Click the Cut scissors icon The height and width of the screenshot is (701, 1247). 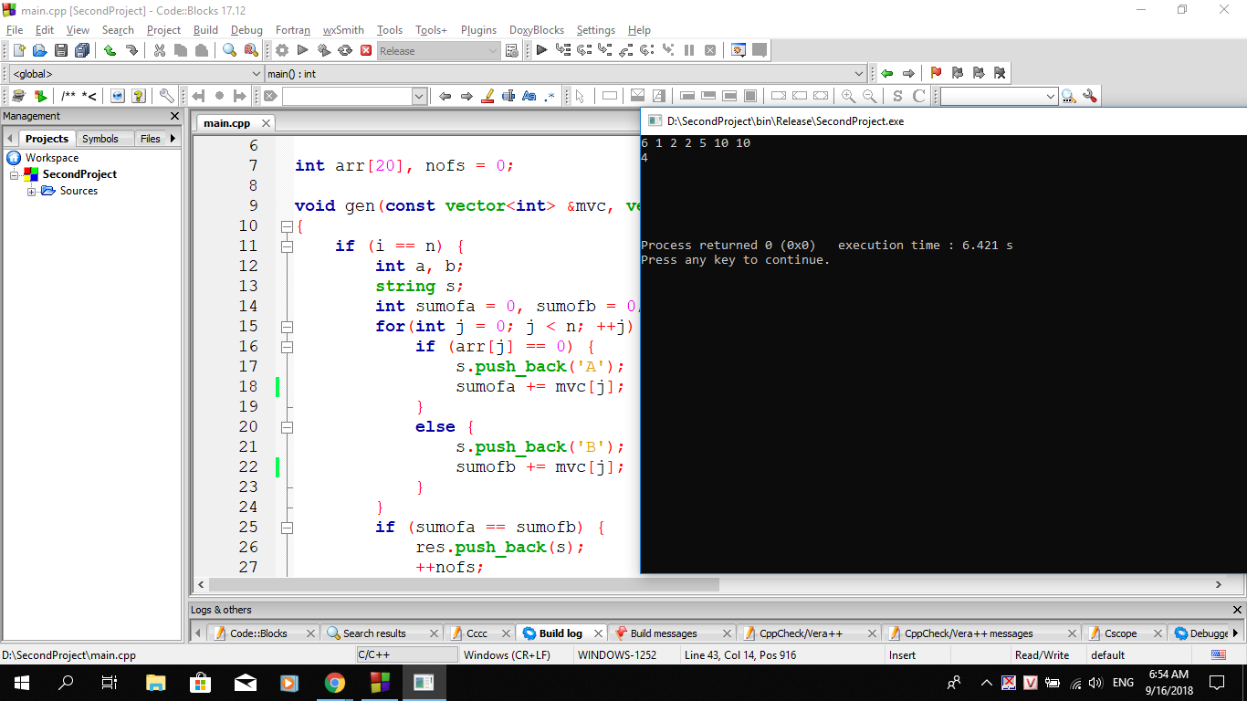point(160,51)
